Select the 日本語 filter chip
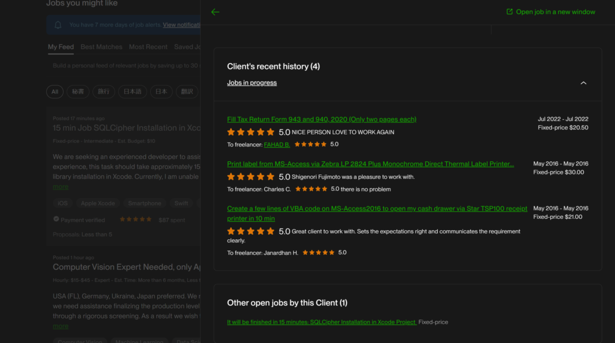This screenshot has width=615, height=343. [x=133, y=92]
